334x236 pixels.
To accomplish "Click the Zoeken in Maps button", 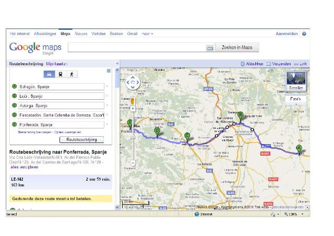I will coord(237,48).
